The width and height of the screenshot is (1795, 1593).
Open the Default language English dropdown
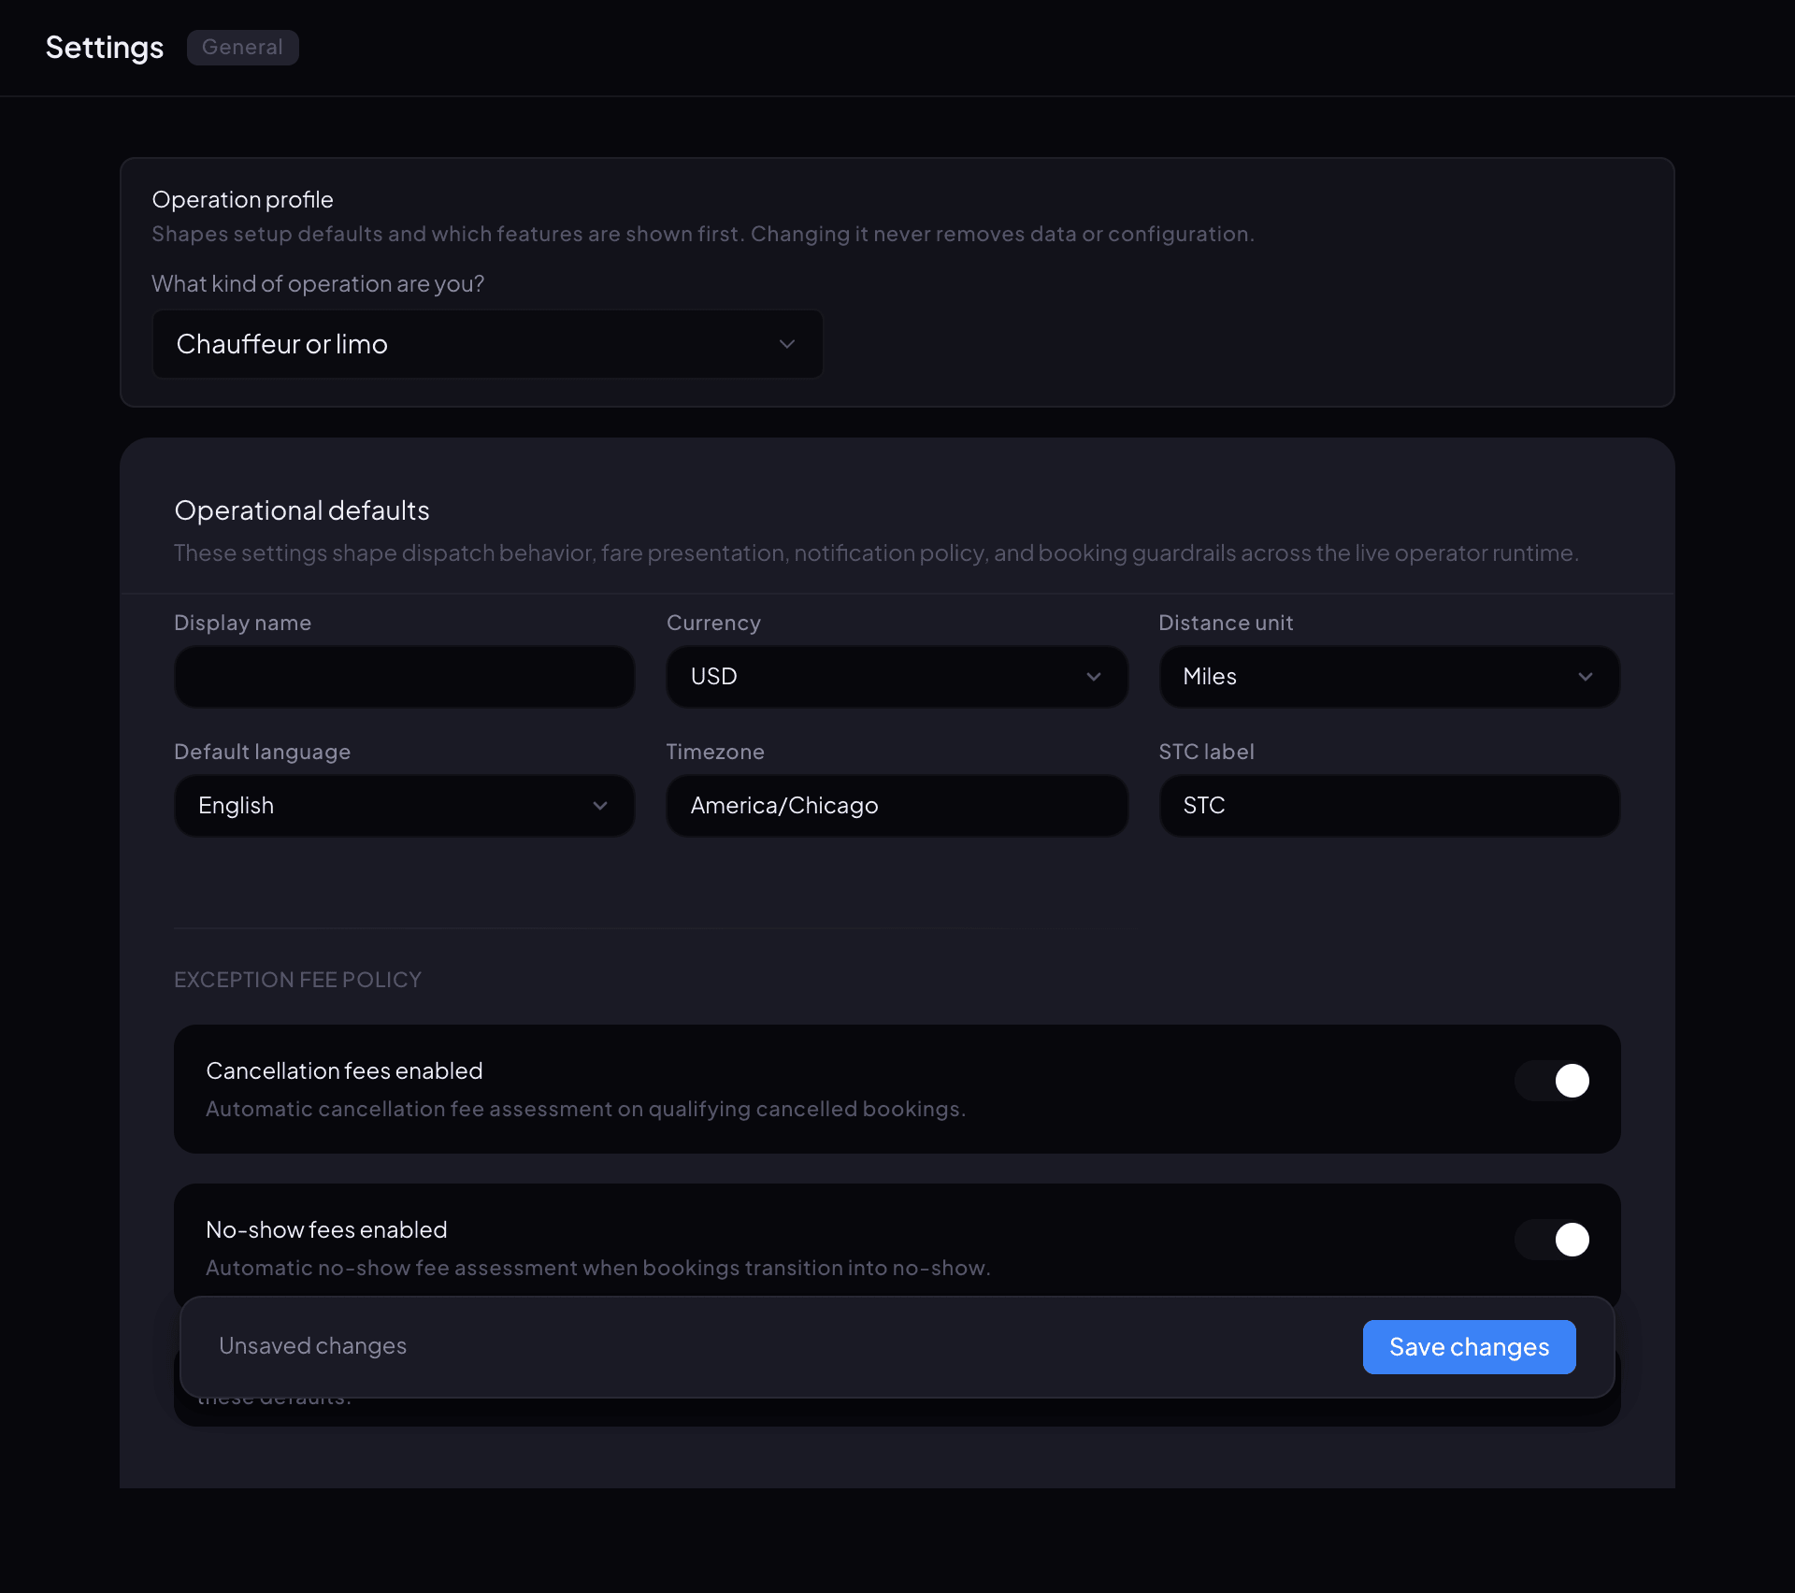click(x=404, y=805)
